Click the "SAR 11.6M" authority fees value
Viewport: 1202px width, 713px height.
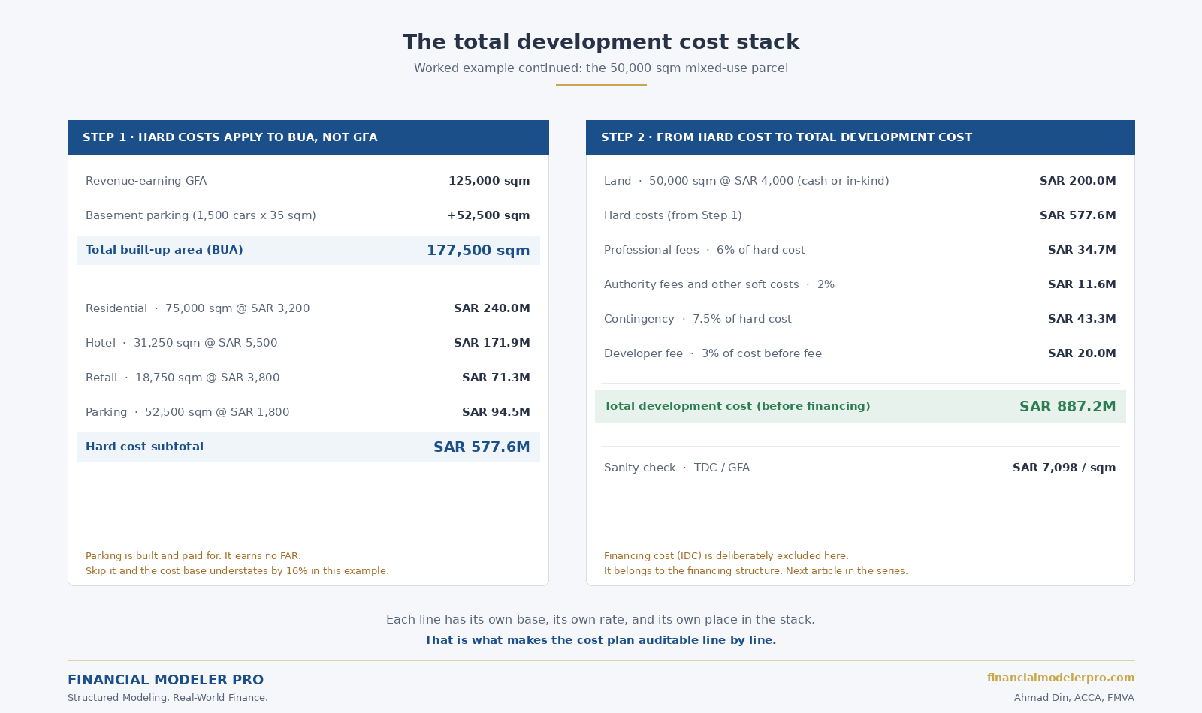coord(1082,284)
